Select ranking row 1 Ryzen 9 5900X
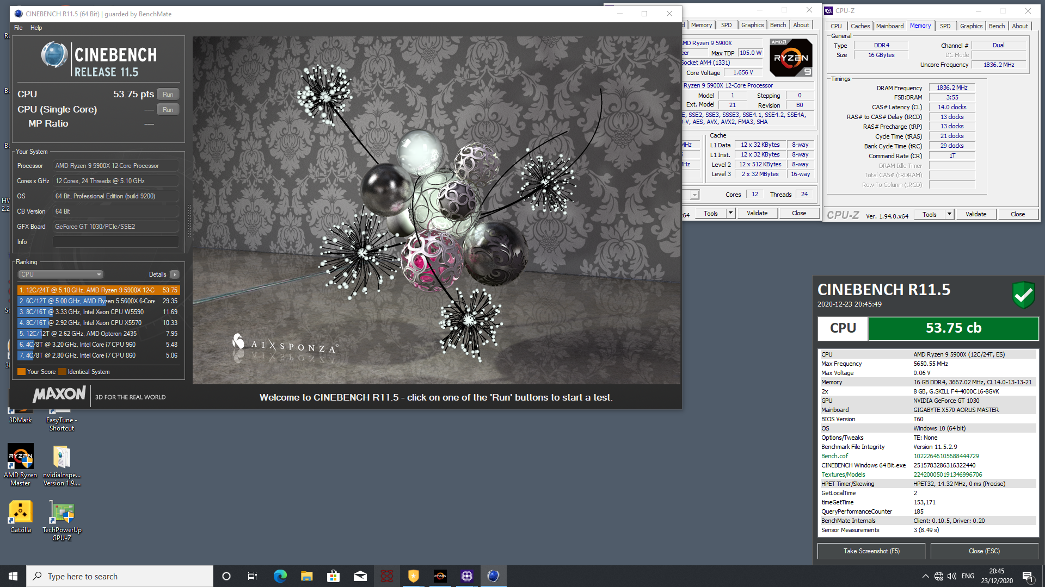 click(99, 290)
